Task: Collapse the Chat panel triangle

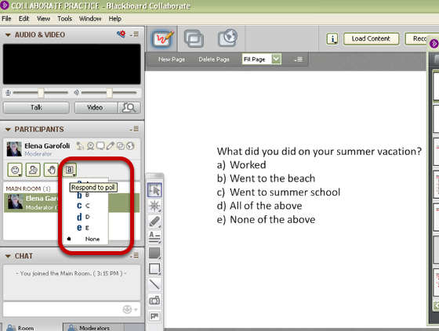Action: tap(8, 256)
